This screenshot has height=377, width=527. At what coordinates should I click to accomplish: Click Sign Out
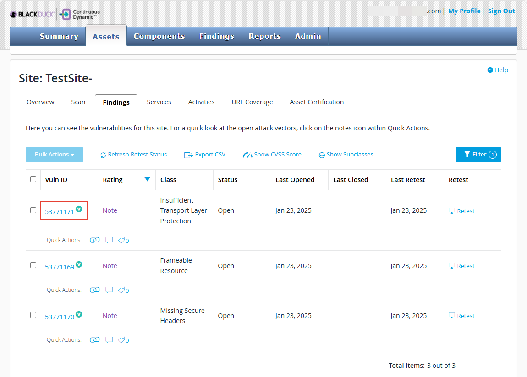501,11
